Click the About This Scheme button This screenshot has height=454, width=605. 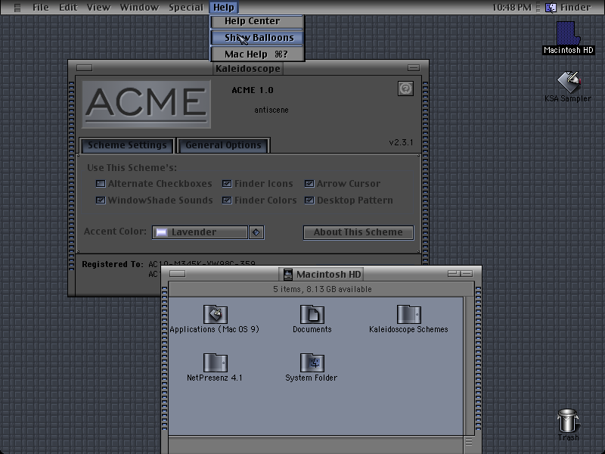tap(358, 232)
